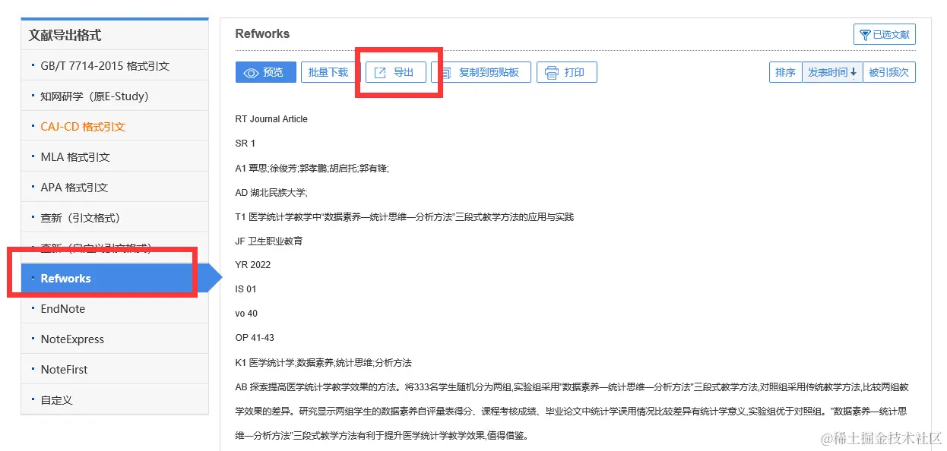Image resolution: width=947 pixels, height=451 pixels.
Task: Click the 预览 button text
Action: pyautogui.click(x=274, y=73)
